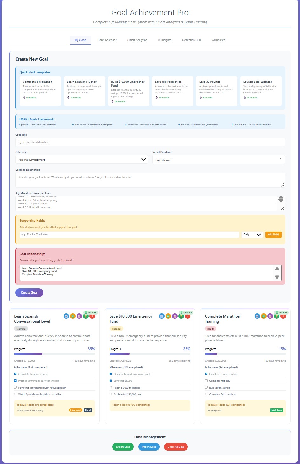Open the calendar picker in Target Deadline
Viewport: 300px width, 464px height.
coord(281,160)
